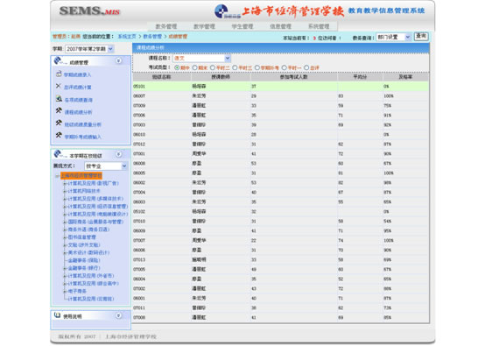Click the SEMS school logo icon
The height and width of the screenshot is (346, 485).
(x=227, y=11)
